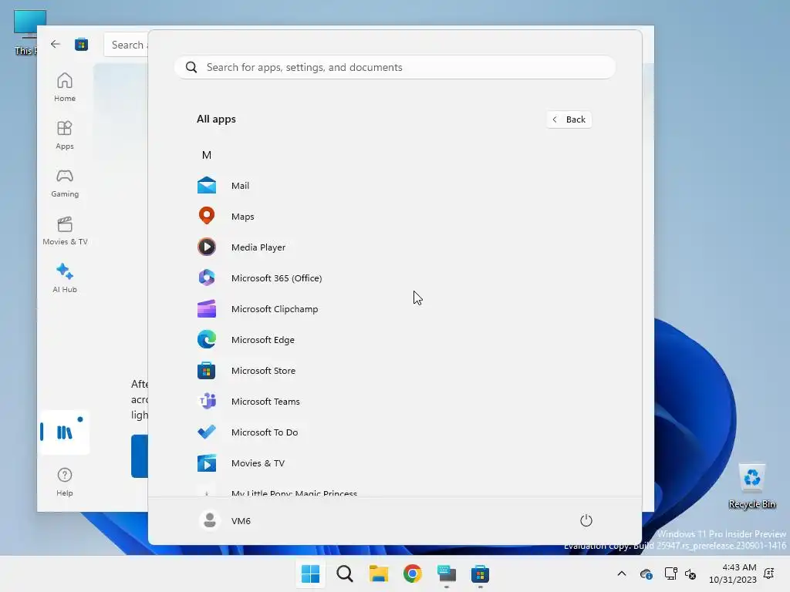The width and height of the screenshot is (790, 592).
Task: Click Store window back arrow
Action: click(x=56, y=44)
